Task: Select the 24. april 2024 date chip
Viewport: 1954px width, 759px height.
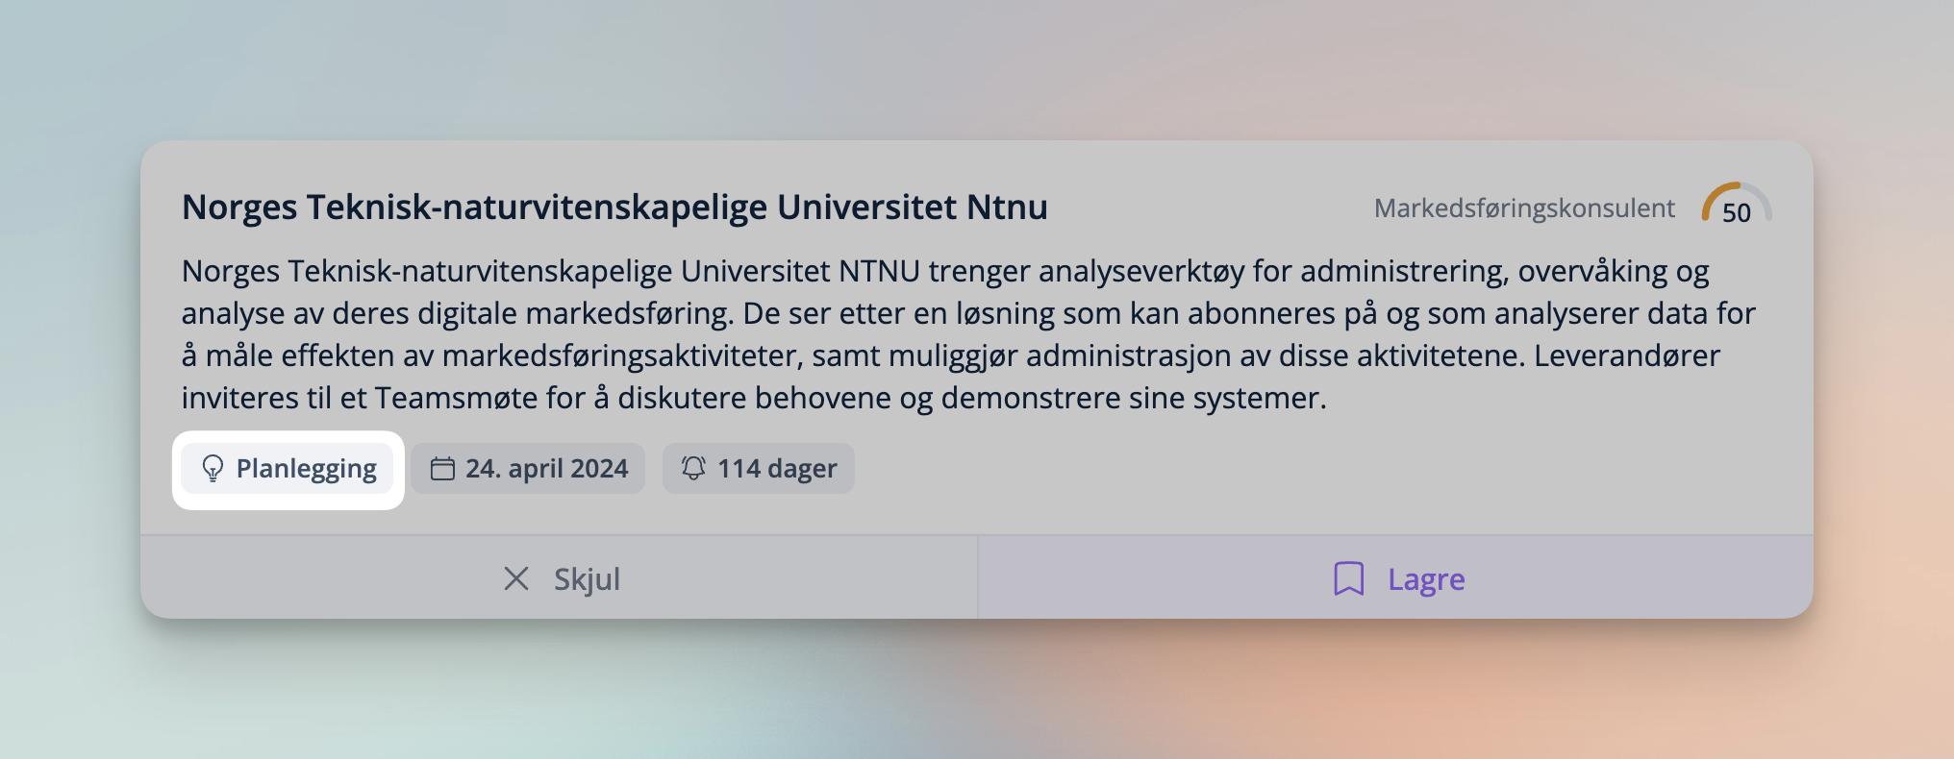Action: [x=528, y=469]
